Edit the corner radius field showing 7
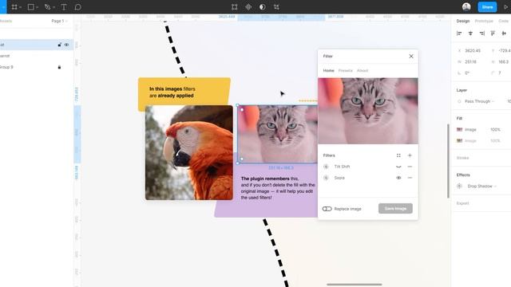 (500, 73)
